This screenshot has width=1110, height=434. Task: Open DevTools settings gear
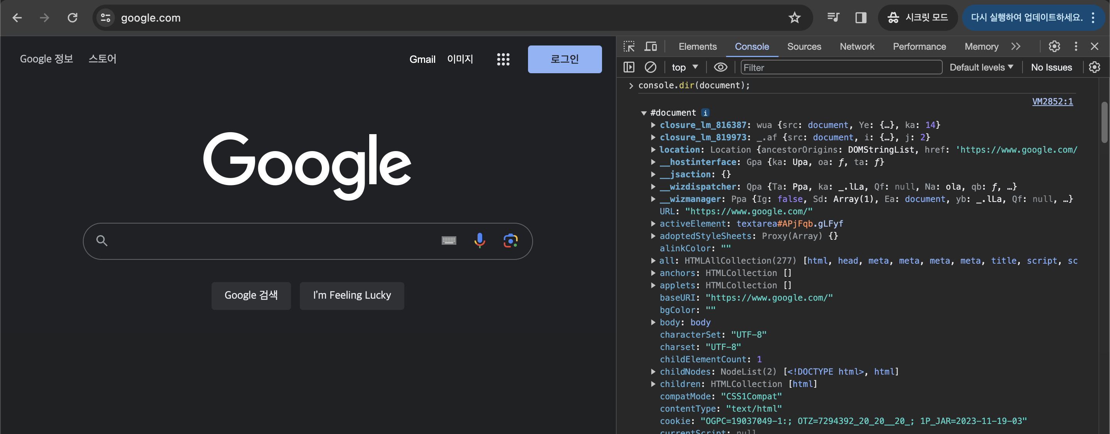1054,46
